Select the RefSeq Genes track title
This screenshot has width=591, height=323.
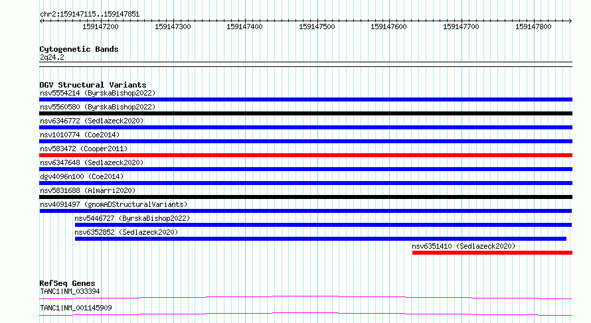click(68, 283)
